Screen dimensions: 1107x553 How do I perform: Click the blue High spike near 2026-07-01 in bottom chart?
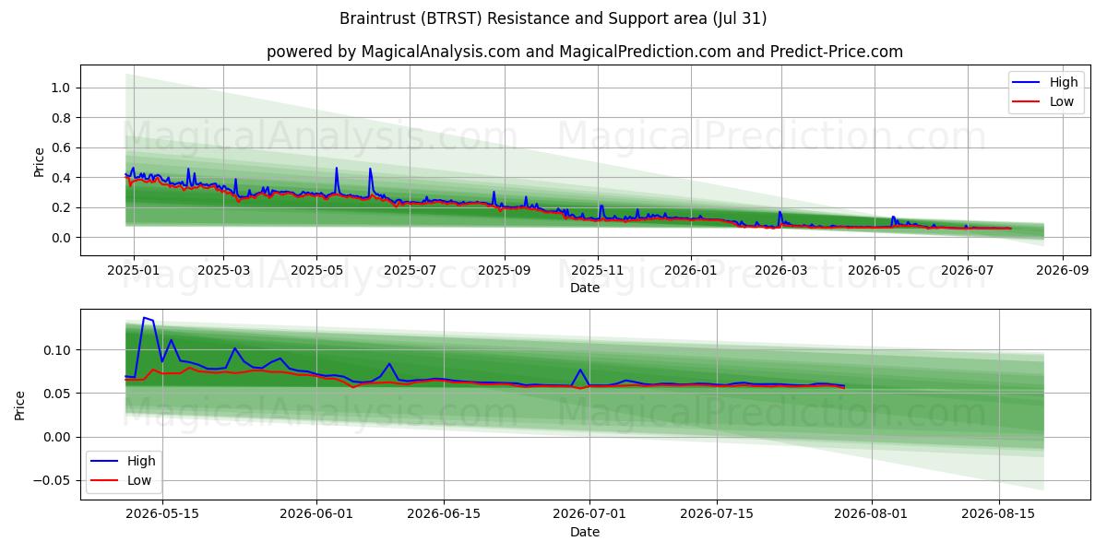click(x=580, y=371)
